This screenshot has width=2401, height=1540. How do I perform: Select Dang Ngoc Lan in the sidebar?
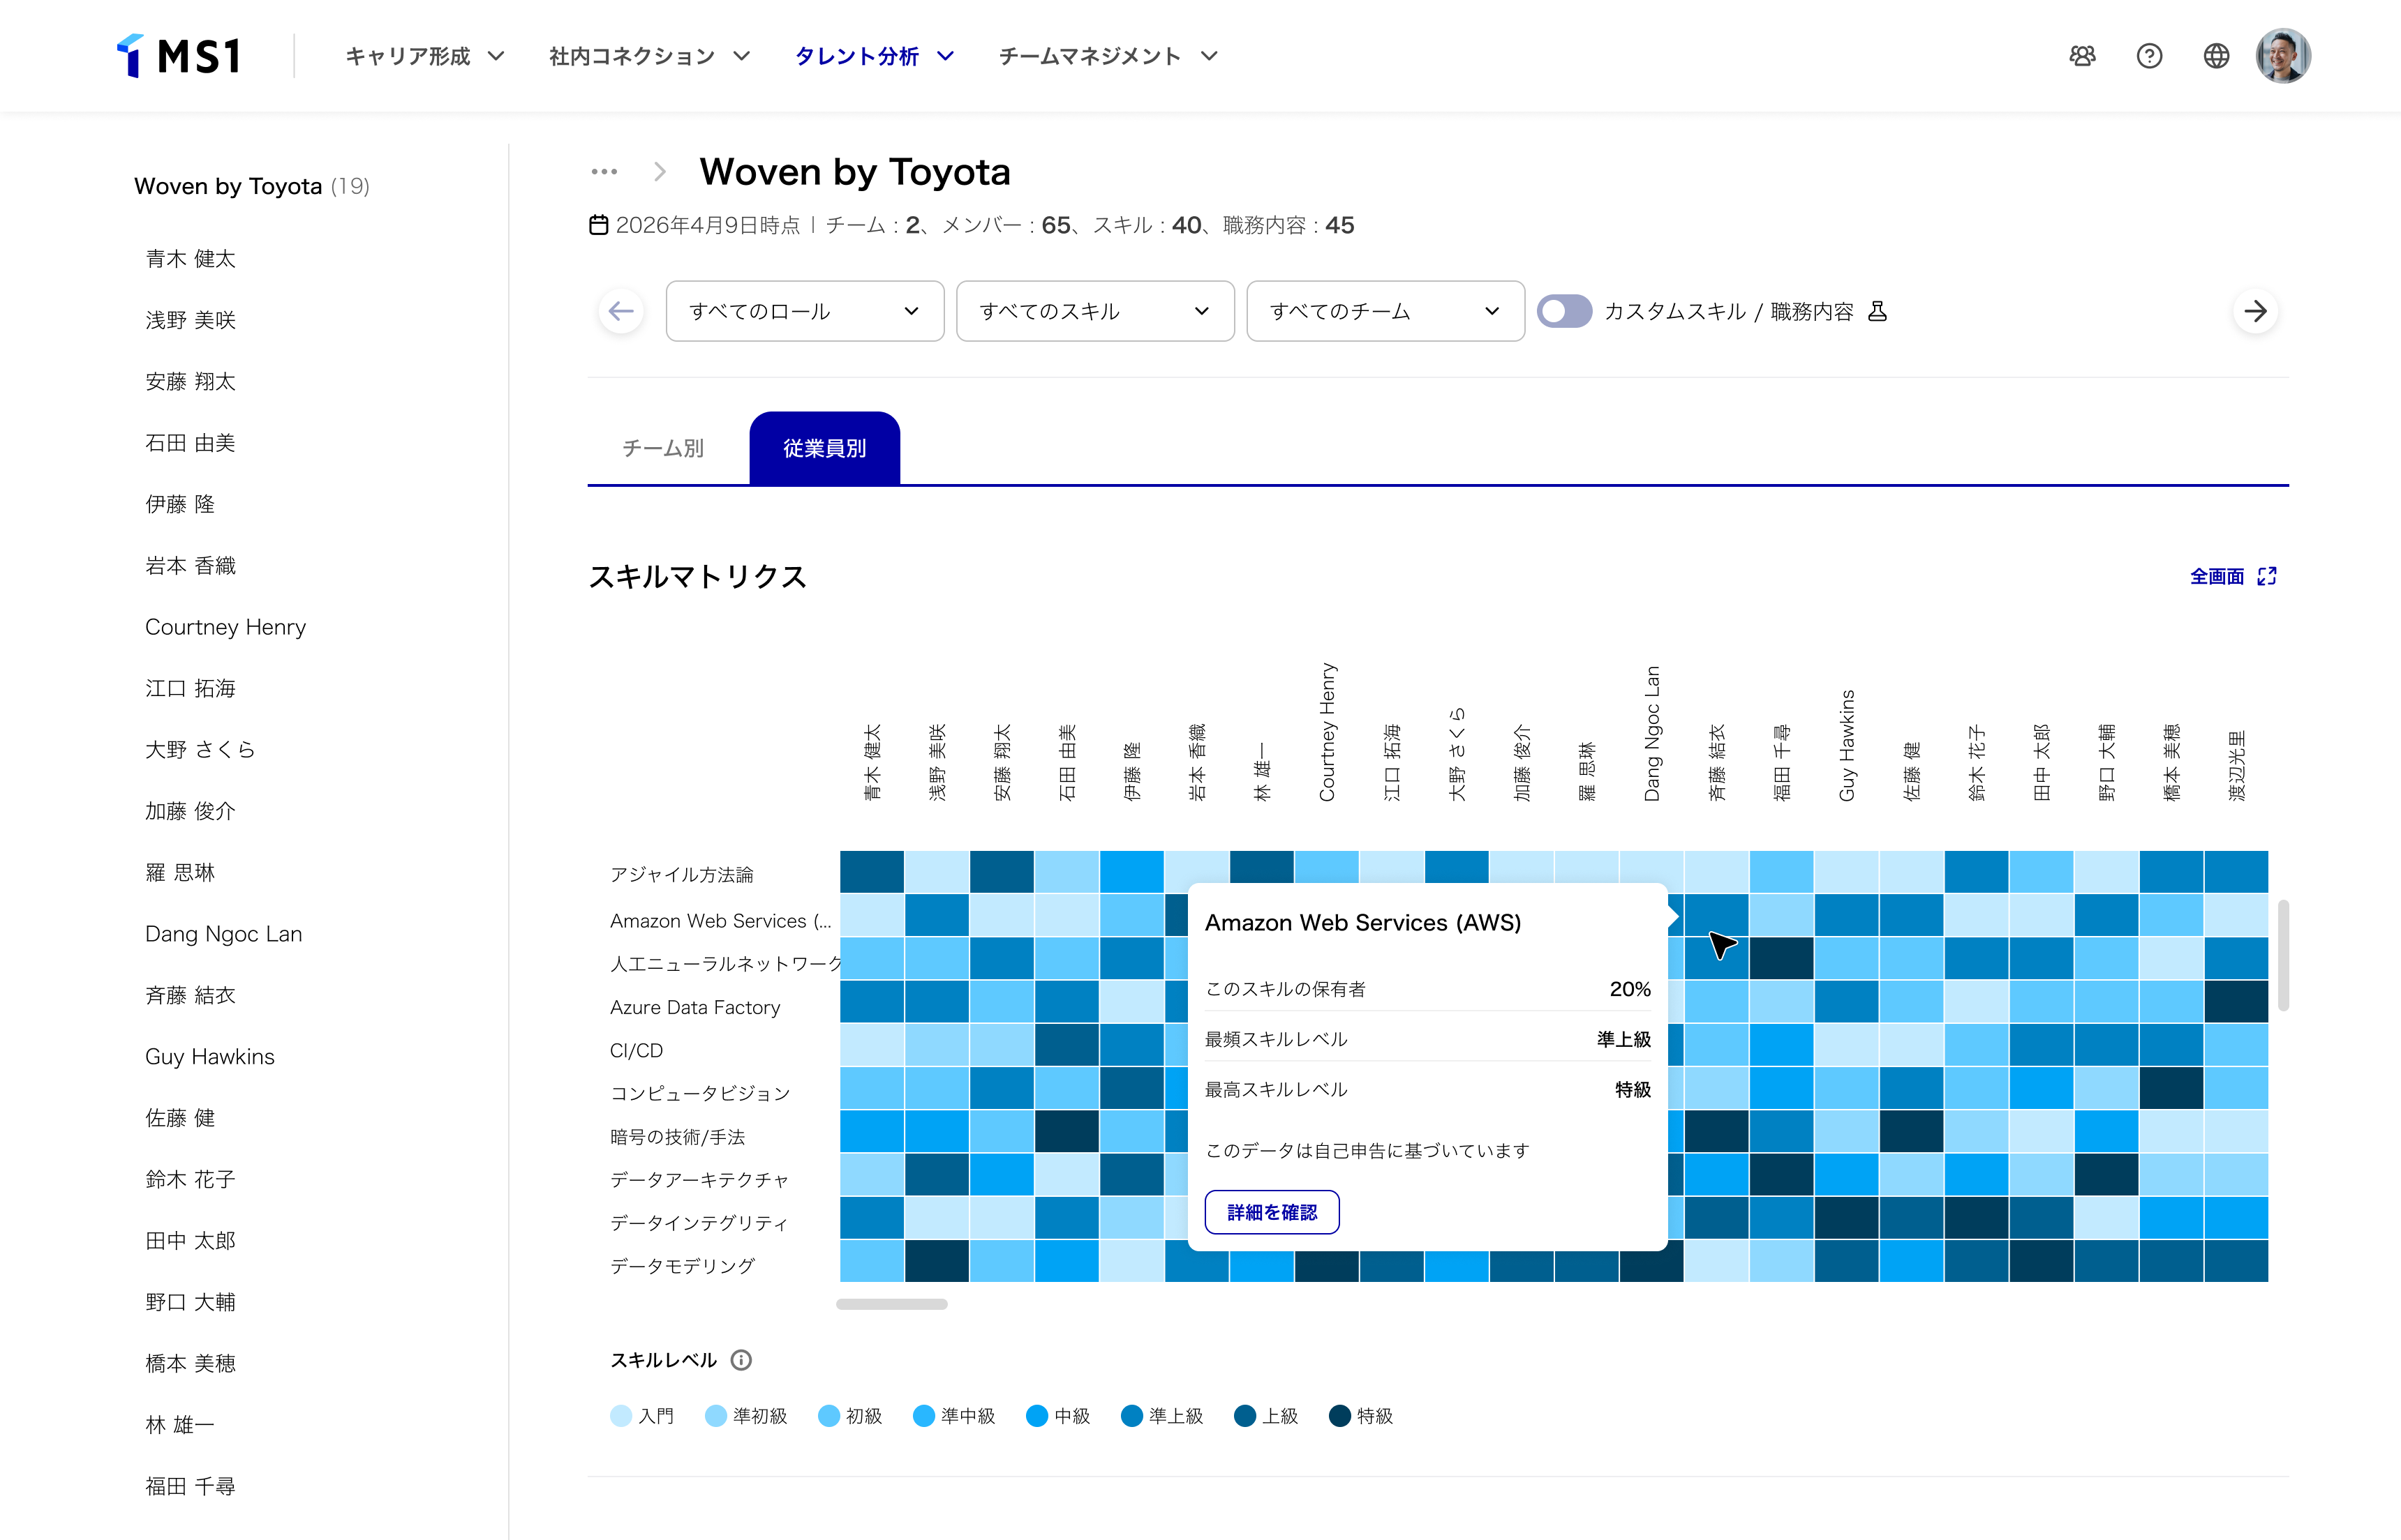point(223,934)
